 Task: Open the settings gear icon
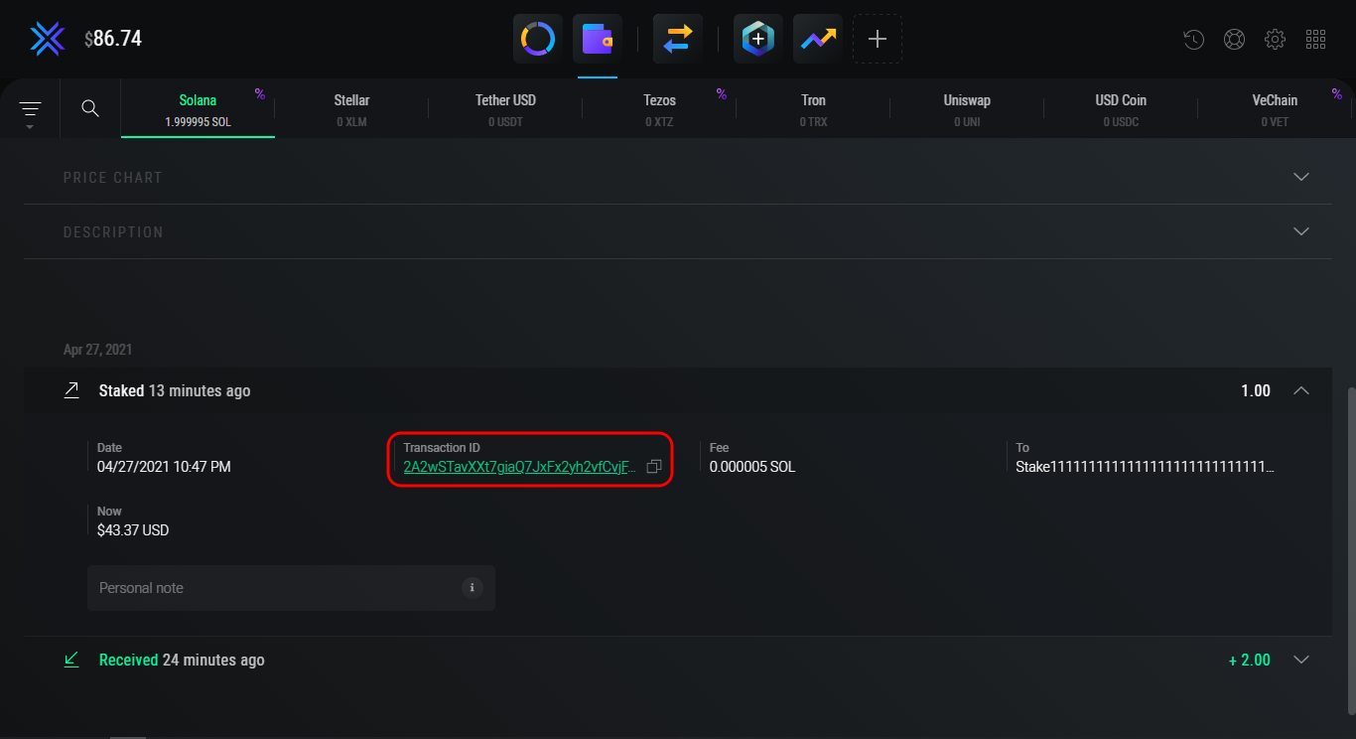tap(1276, 40)
